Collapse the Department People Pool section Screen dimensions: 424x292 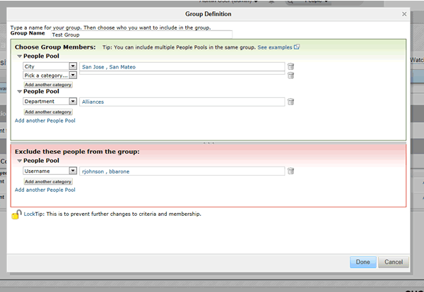point(20,92)
